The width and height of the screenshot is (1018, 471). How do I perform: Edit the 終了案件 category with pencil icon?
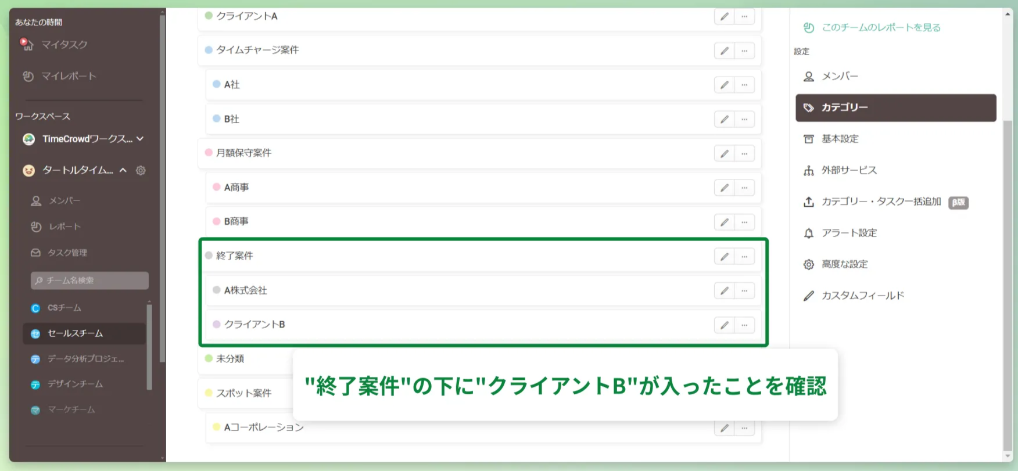723,256
